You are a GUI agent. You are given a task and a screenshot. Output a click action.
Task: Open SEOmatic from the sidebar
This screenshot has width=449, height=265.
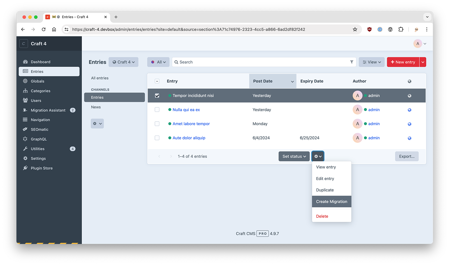(x=40, y=129)
